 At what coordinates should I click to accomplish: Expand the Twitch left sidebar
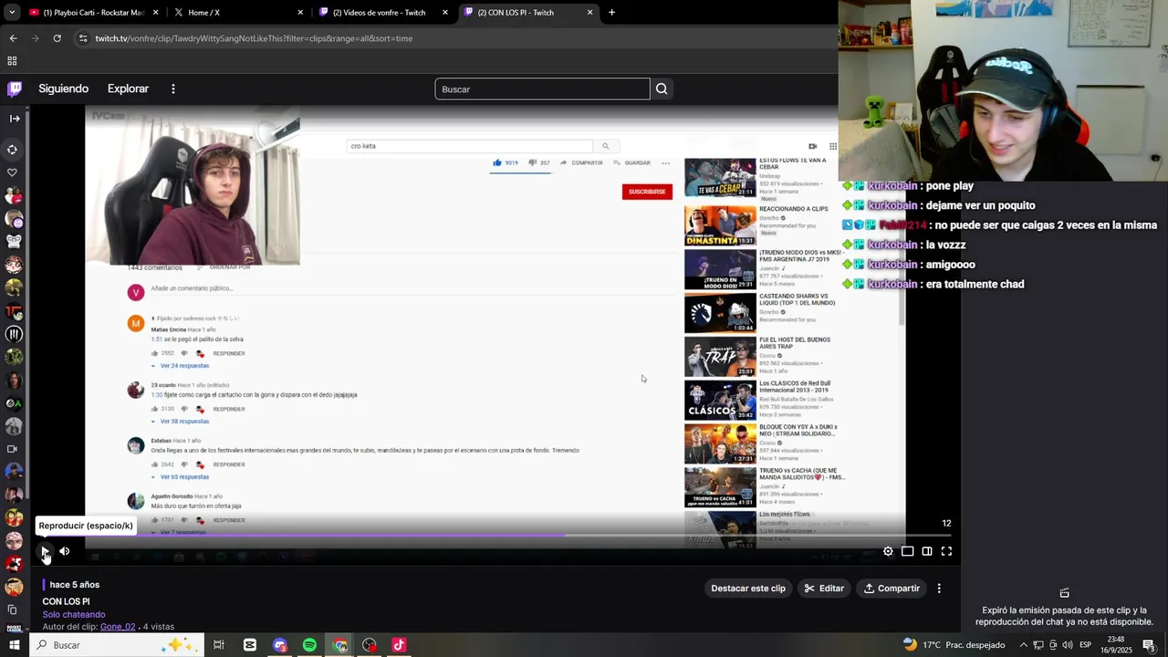click(x=14, y=119)
